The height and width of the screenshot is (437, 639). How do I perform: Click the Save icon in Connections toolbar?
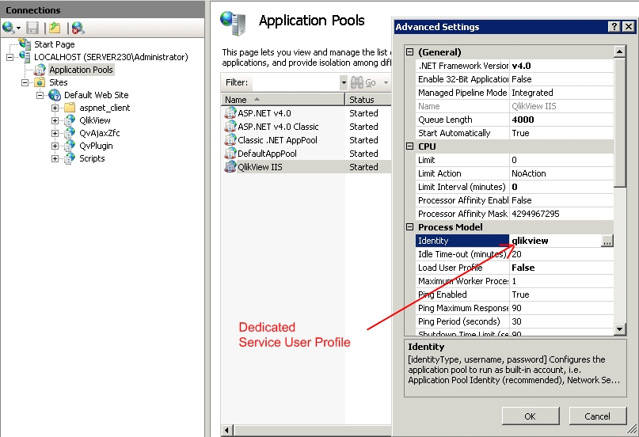(x=32, y=28)
